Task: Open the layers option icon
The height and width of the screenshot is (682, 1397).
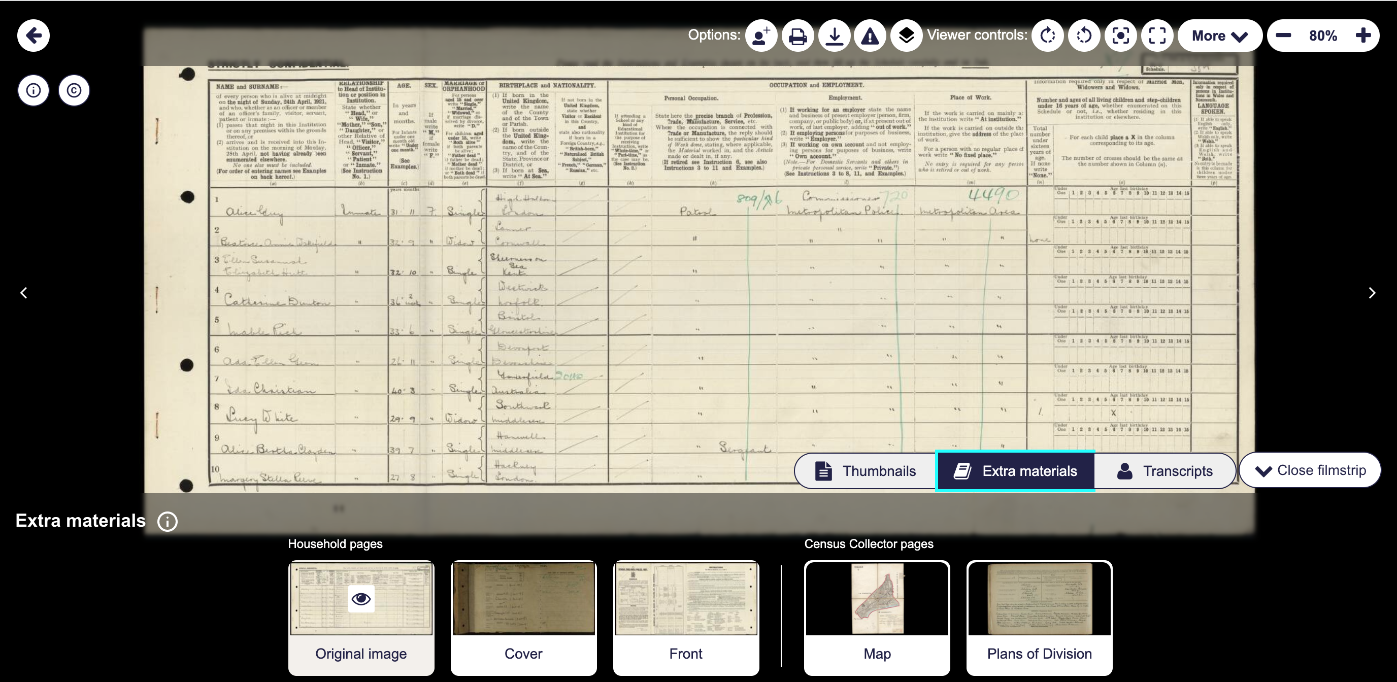Action: coord(906,36)
